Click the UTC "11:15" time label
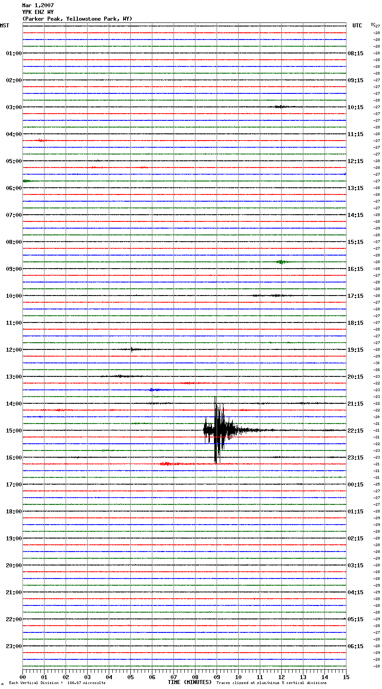 click(355, 134)
